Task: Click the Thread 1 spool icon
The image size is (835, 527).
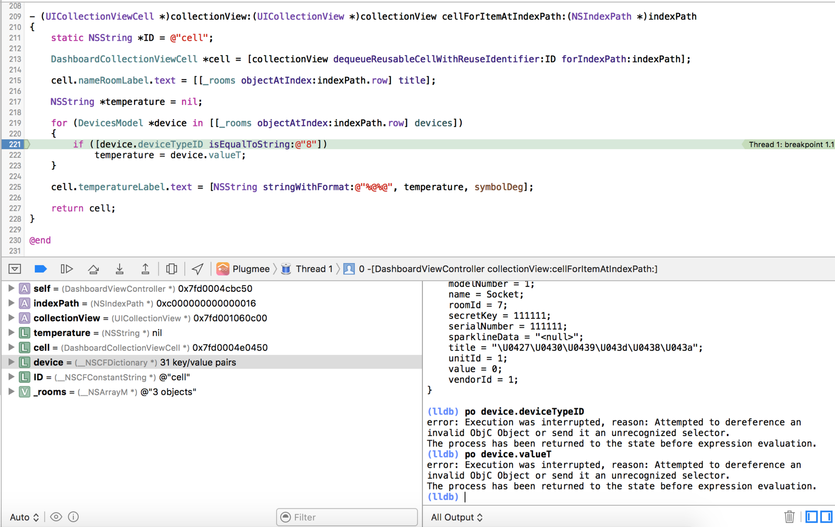Action: click(286, 269)
